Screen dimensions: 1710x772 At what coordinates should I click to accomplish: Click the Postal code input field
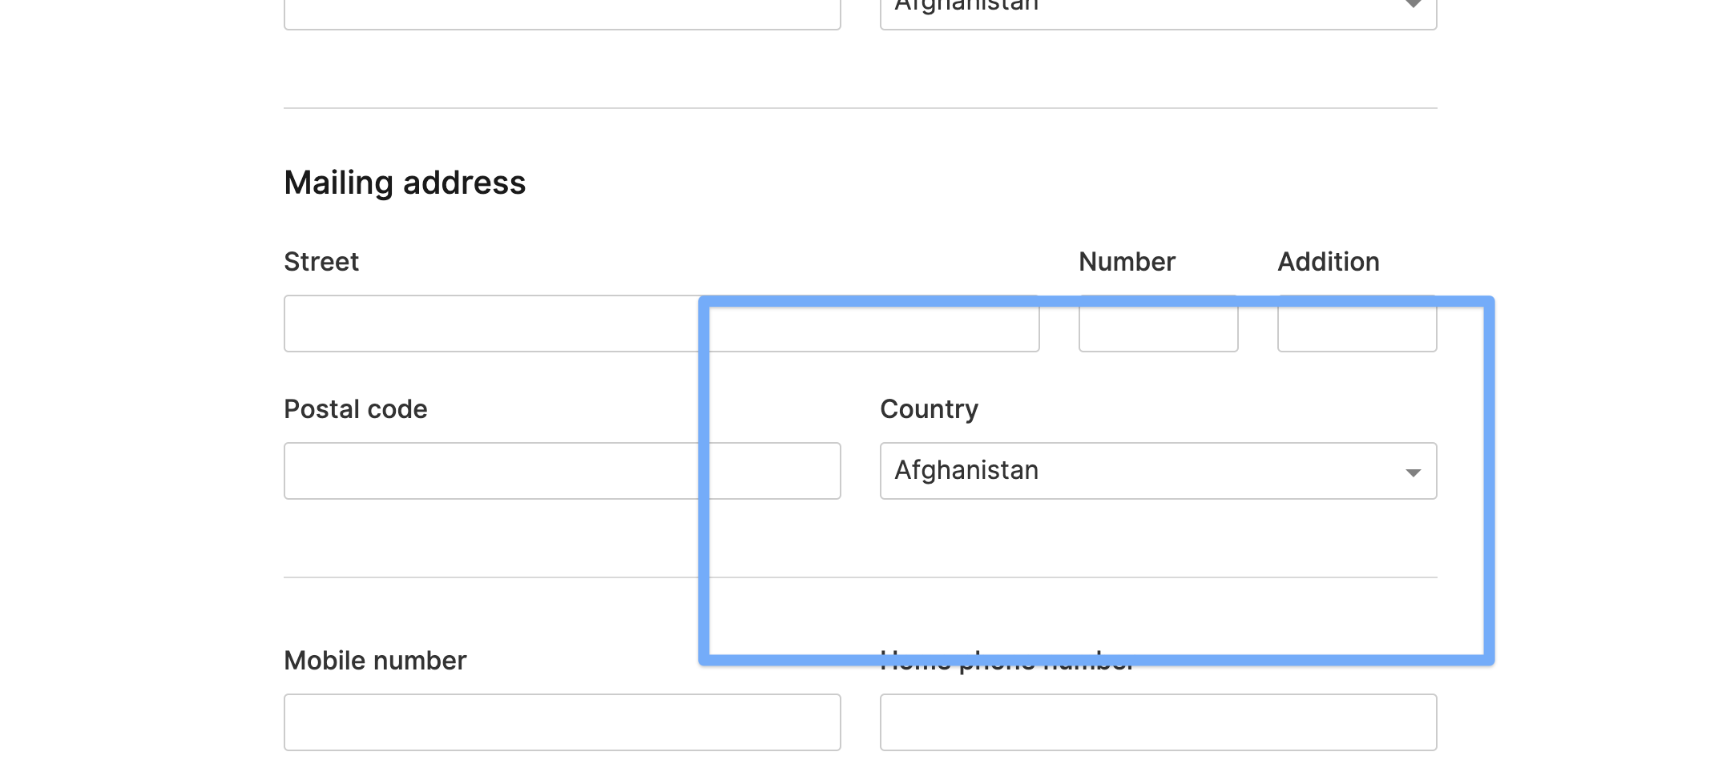pos(561,471)
